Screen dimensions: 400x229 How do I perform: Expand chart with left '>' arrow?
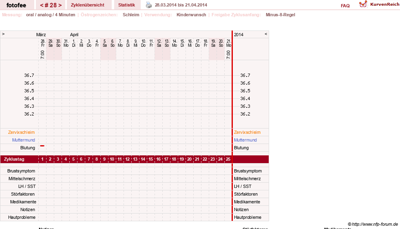point(3,34)
